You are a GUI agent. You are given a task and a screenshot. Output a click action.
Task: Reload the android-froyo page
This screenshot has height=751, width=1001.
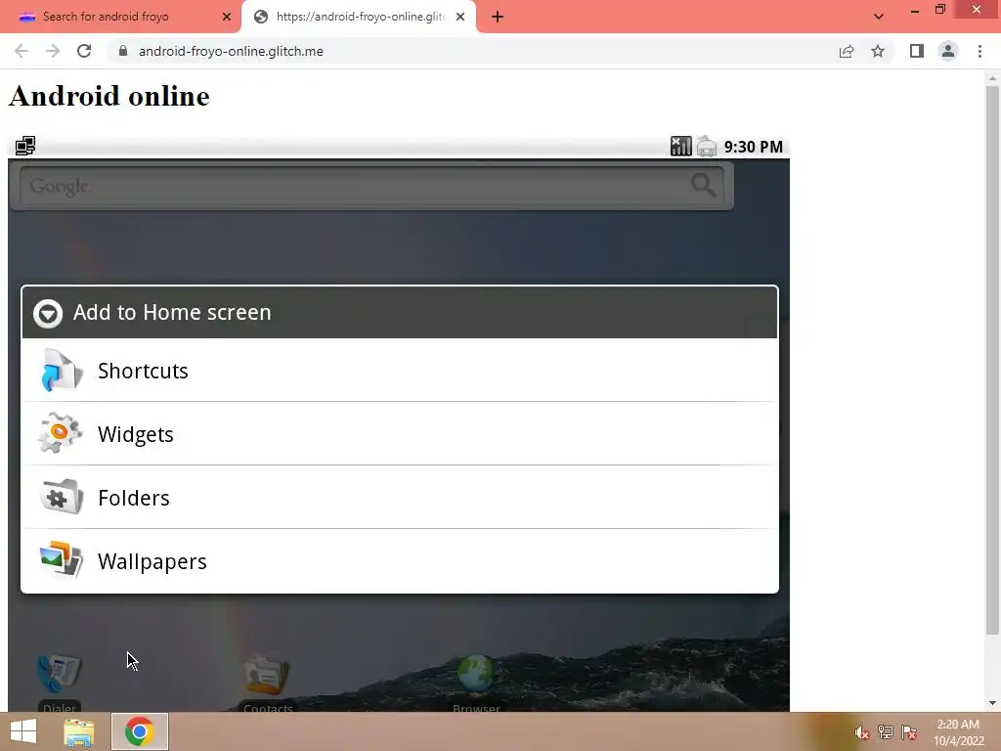pyautogui.click(x=84, y=51)
